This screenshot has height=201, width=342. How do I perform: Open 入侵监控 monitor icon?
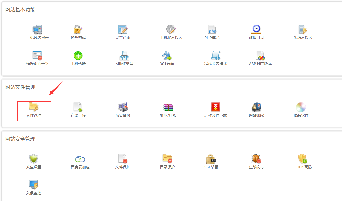[x=34, y=185]
